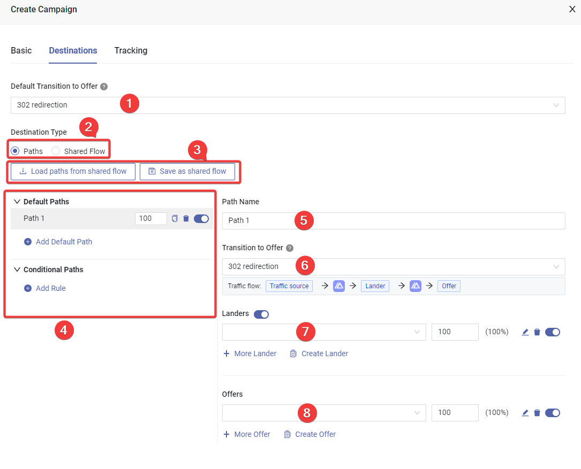Select the Paths radio button
Image resolution: width=581 pixels, height=469 pixels.
point(15,151)
